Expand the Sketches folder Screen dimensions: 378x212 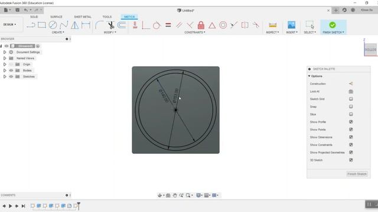tap(5, 77)
